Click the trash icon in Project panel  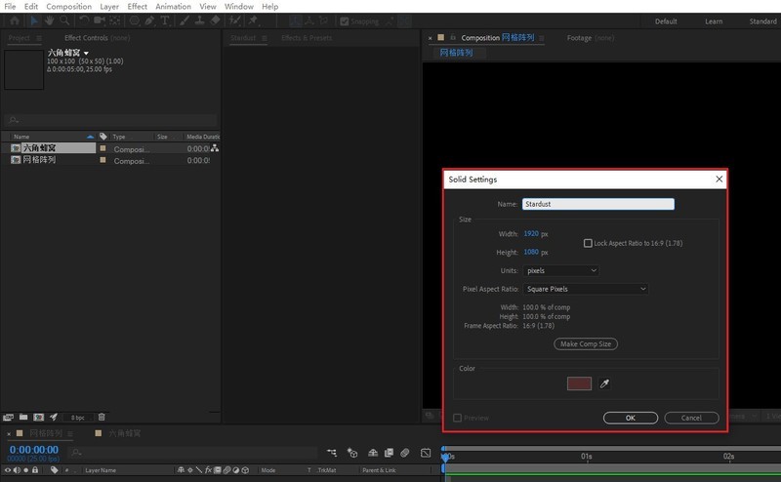click(101, 417)
